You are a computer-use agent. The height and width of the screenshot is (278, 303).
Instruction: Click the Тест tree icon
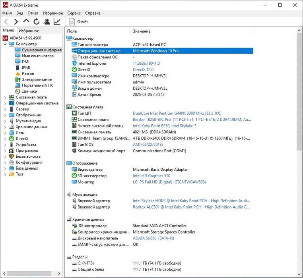pyautogui.click(x=12, y=174)
